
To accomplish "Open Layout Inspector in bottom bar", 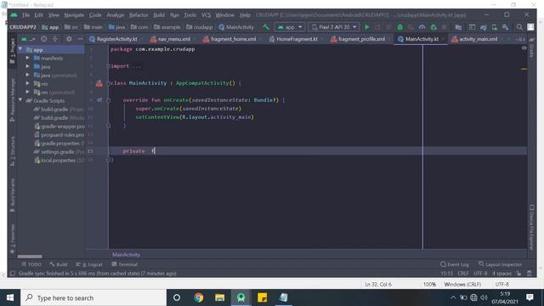I will (500, 264).
